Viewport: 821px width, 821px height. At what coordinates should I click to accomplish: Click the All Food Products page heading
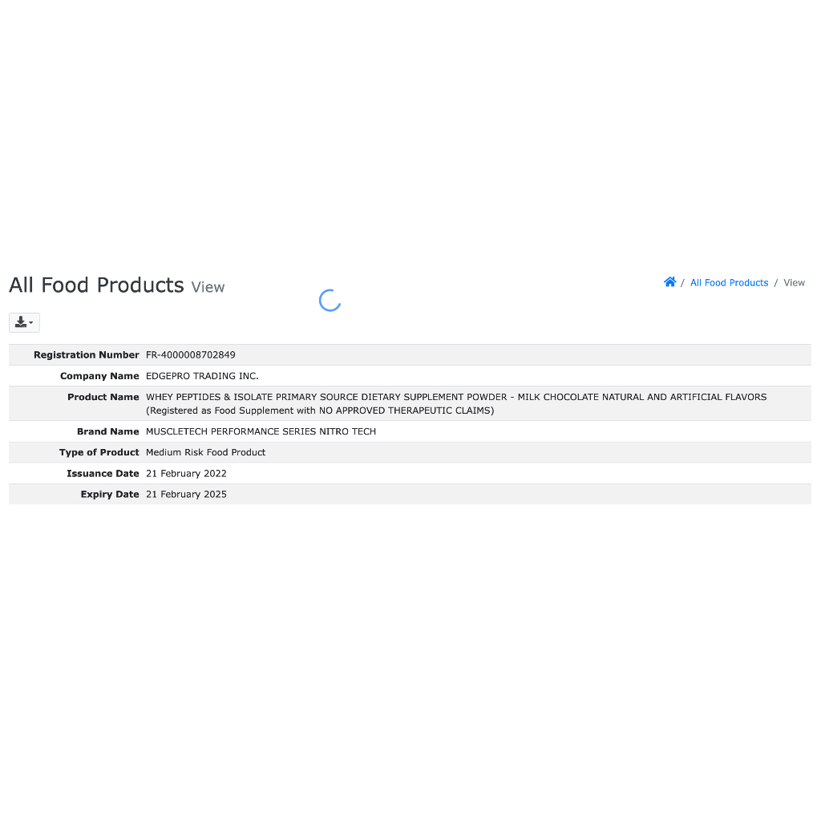point(96,285)
